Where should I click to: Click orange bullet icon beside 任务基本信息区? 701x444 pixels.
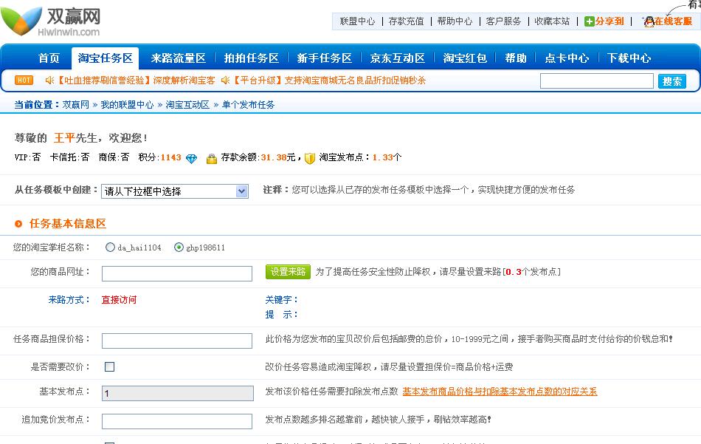coord(18,224)
